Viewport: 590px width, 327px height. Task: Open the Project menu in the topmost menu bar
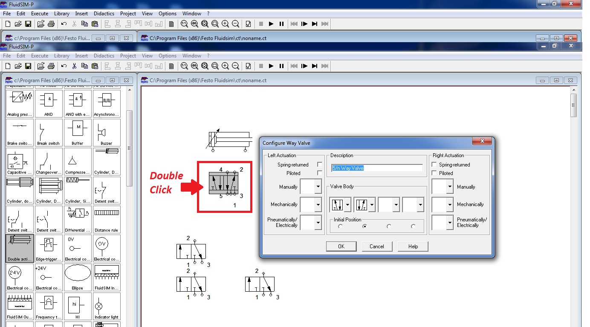[128, 14]
